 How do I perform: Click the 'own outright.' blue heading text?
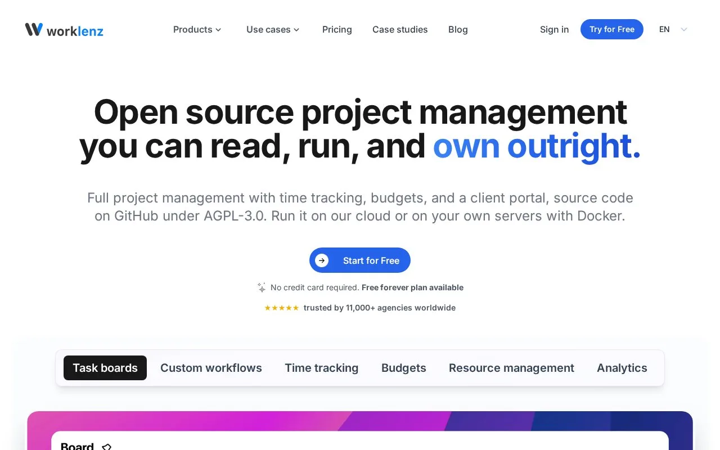(x=537, y=146)
